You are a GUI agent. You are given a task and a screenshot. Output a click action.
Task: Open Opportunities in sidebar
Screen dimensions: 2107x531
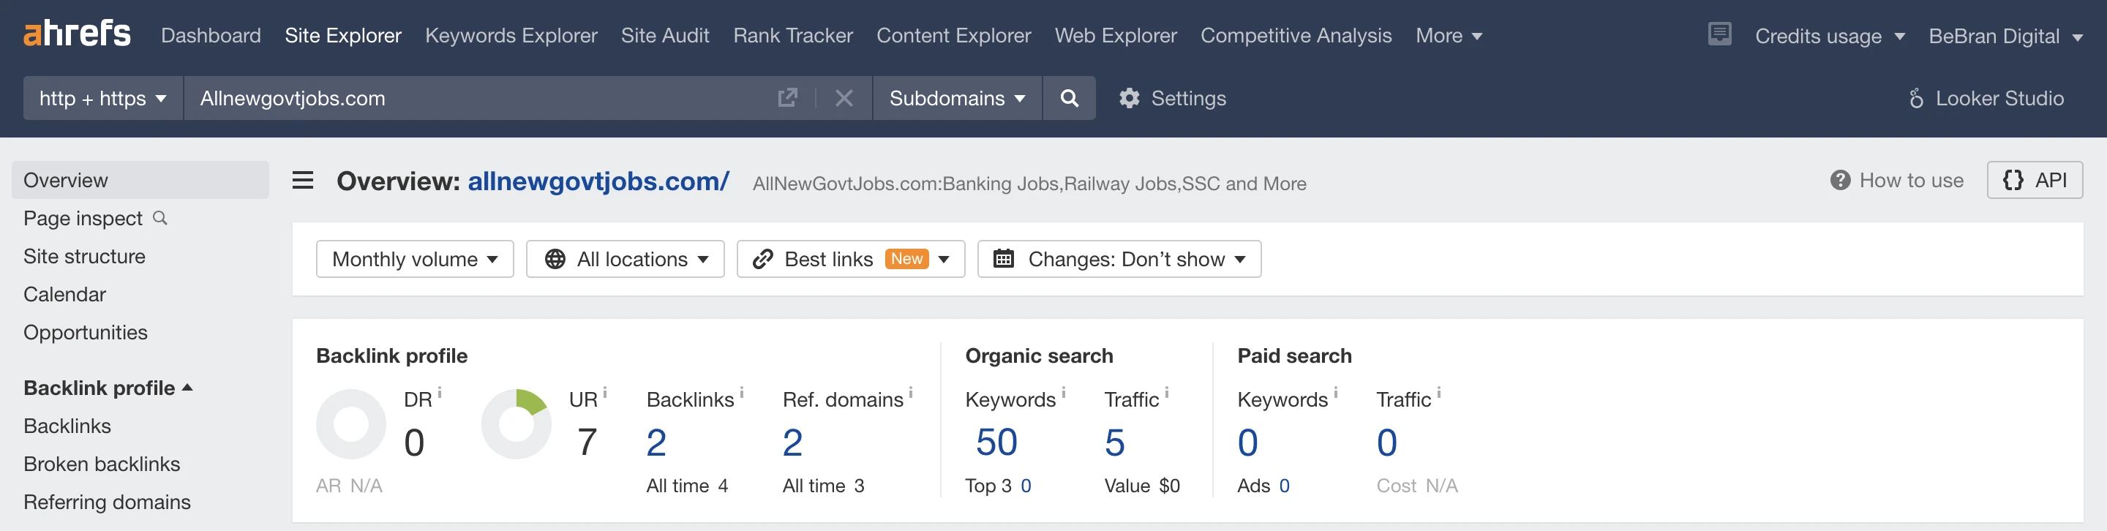[85, 332]
